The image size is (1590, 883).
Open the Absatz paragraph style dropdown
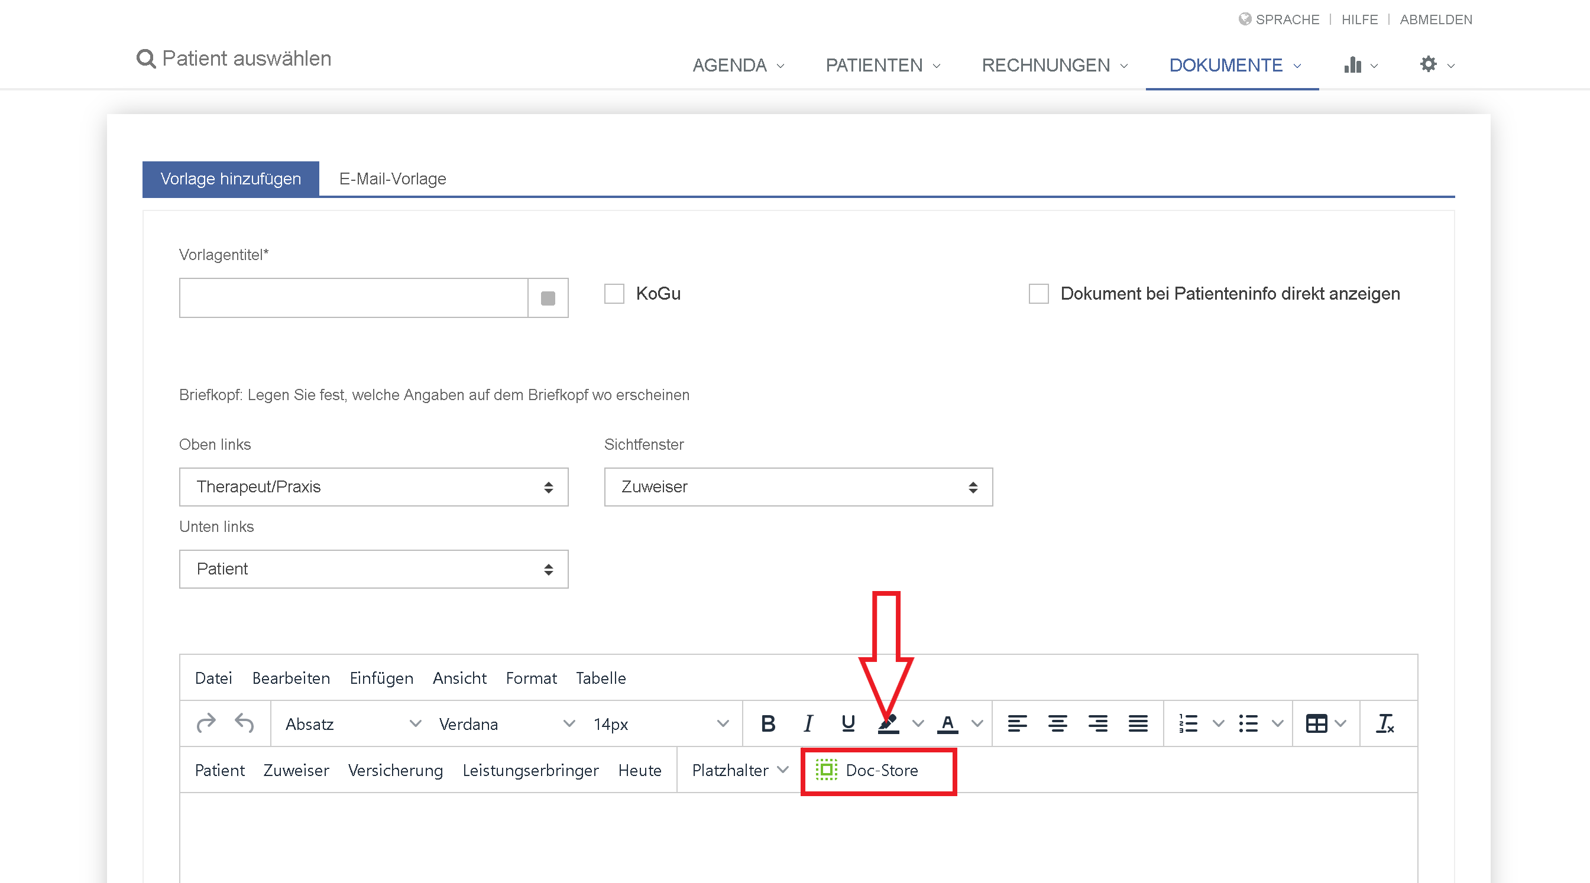(x=353, y=723)
